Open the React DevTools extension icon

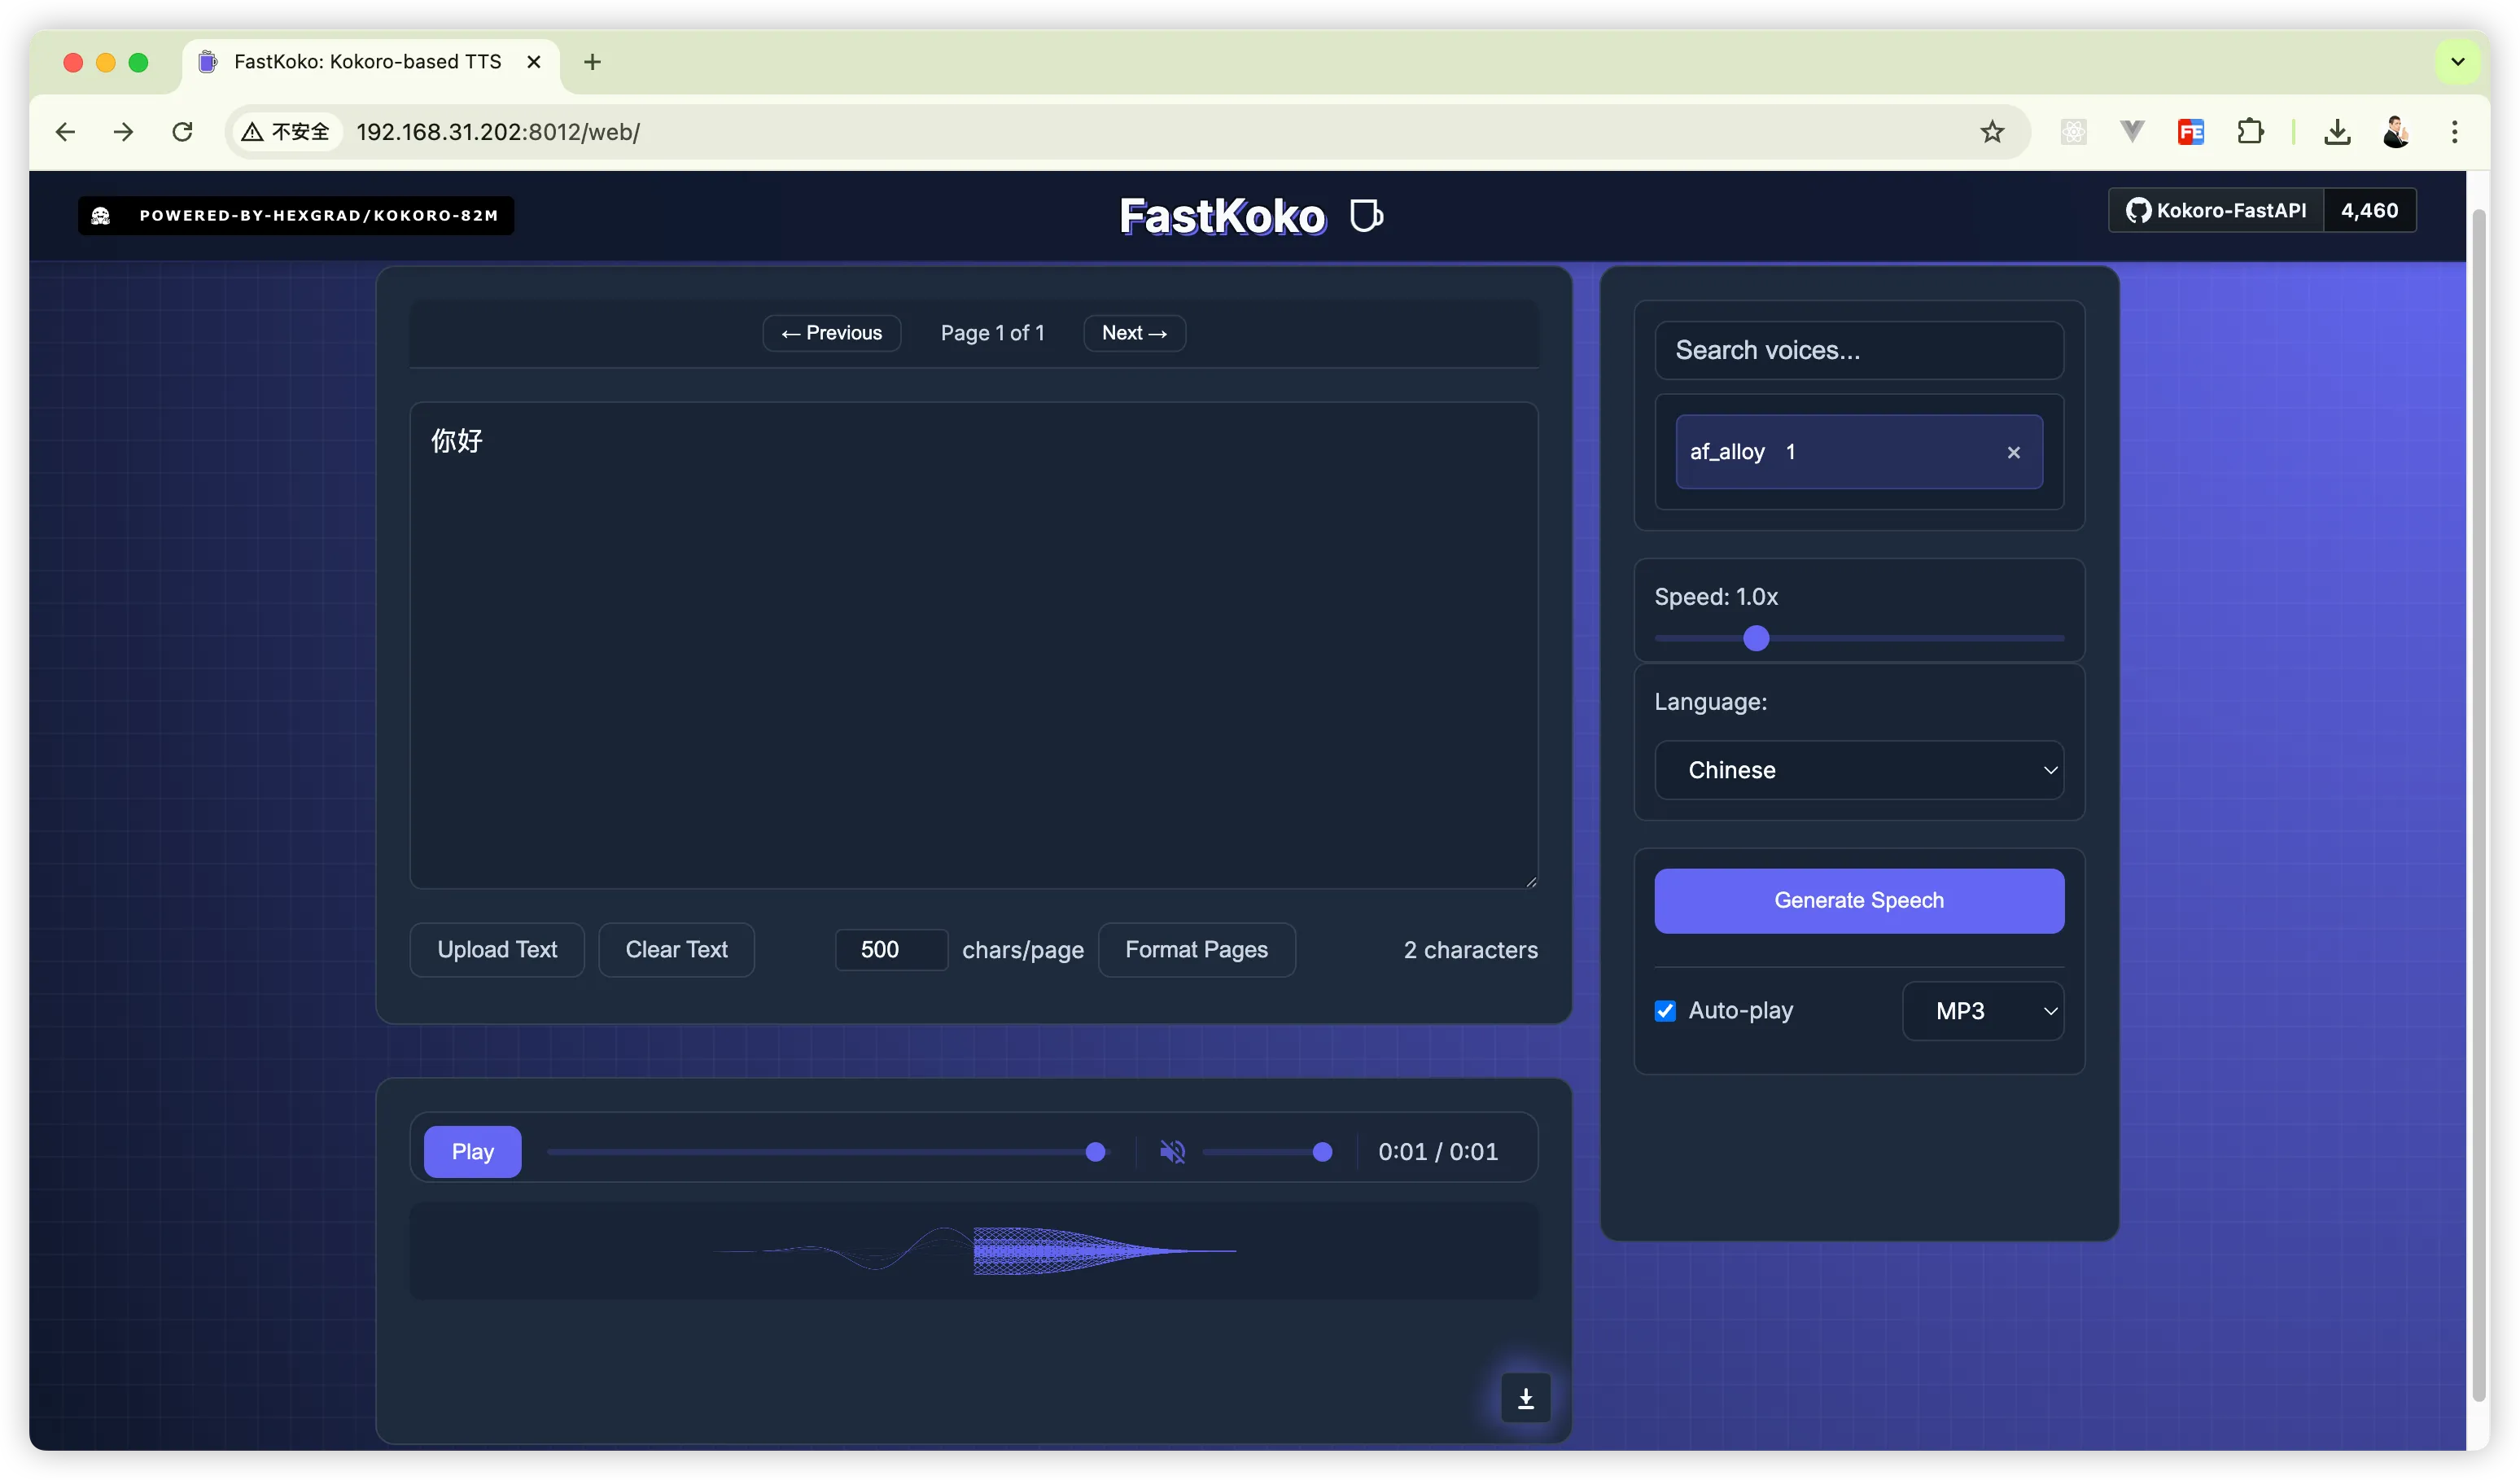(x=2074, y=132)
